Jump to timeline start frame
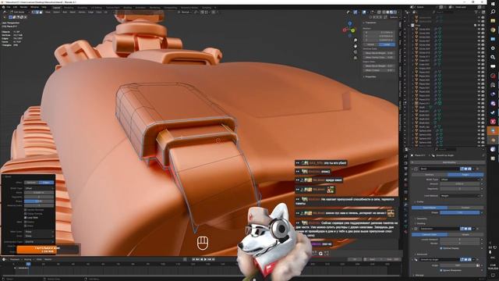Screen dimensions: 499x281 click(193, 259)
